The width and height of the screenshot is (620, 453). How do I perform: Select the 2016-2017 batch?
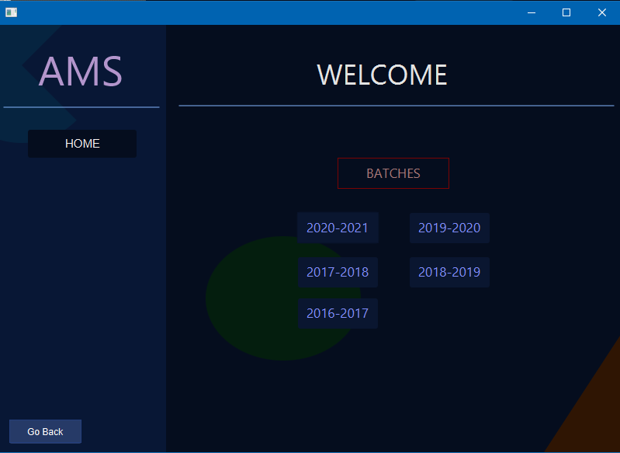338,313
